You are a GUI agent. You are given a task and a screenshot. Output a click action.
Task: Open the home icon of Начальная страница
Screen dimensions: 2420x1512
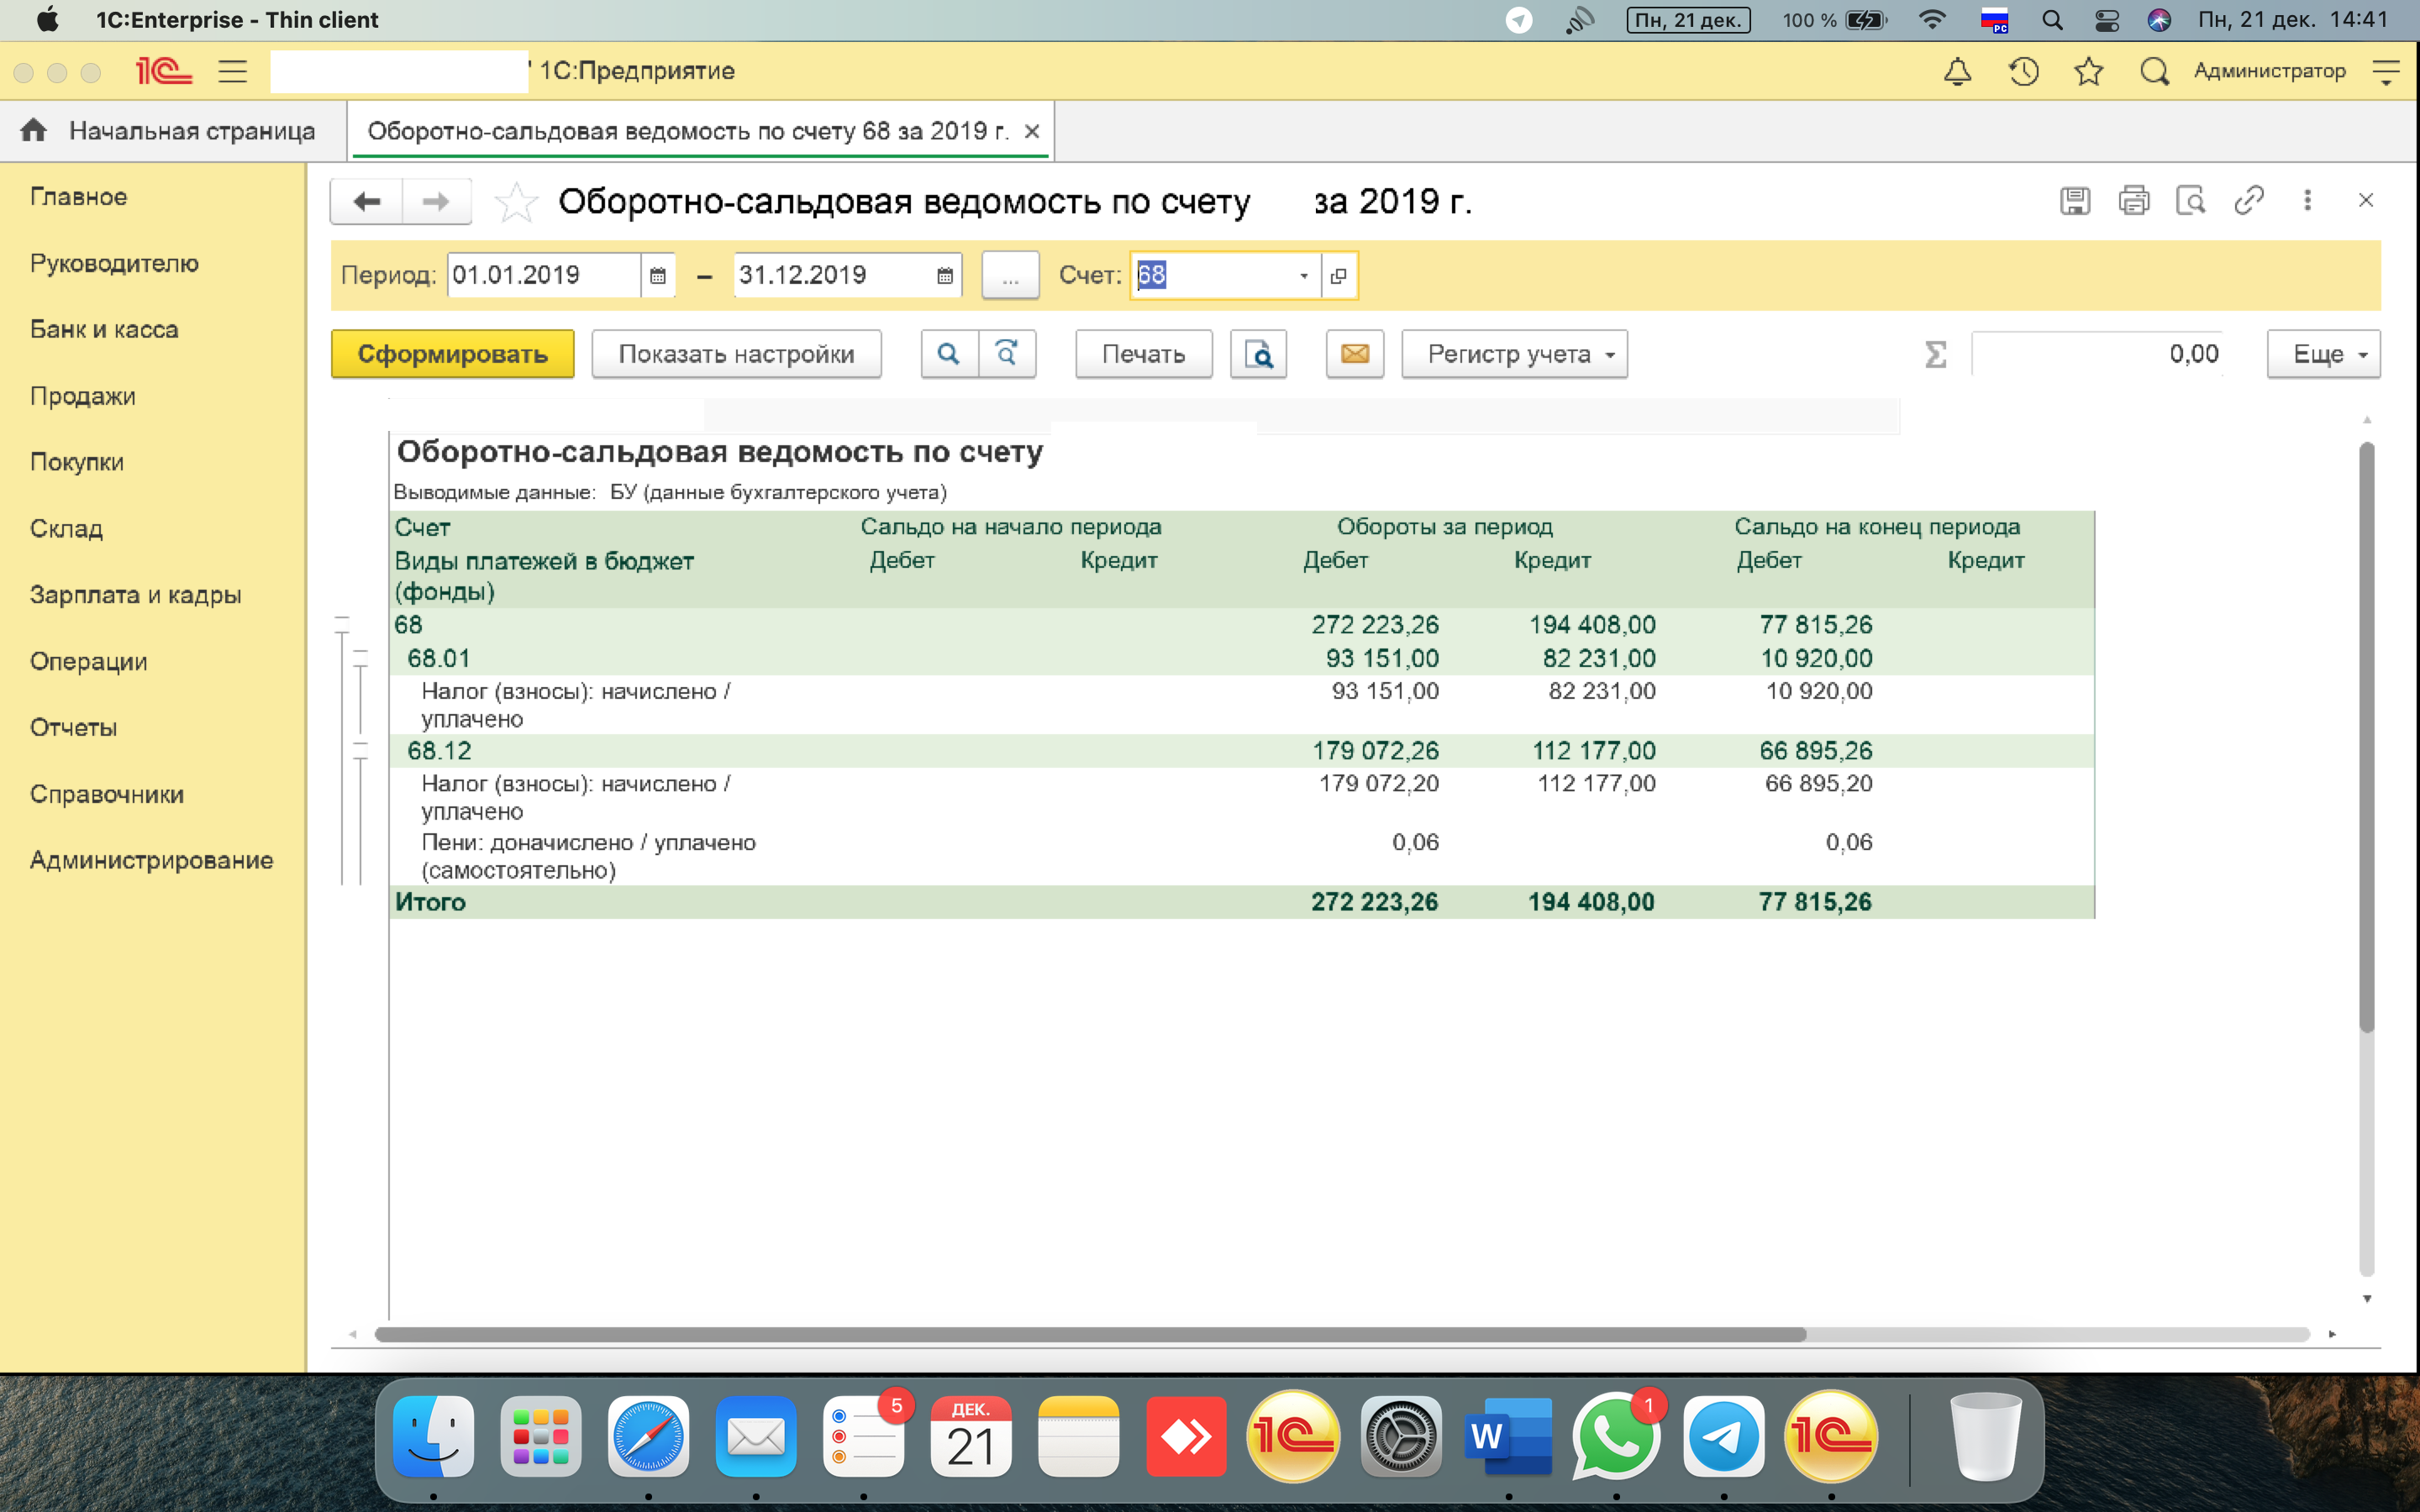click(34, 130)
